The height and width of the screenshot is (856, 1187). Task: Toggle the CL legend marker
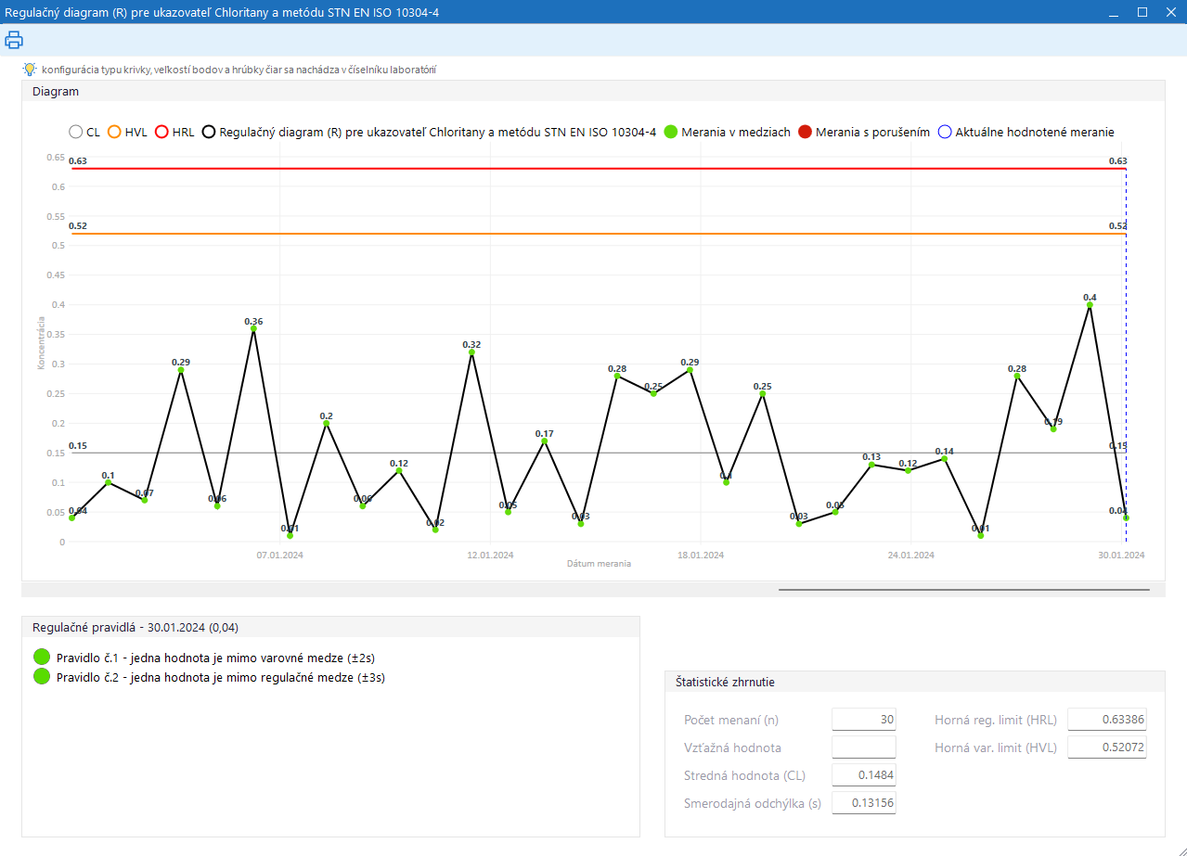pyautogui.click(x=76, y=133)
